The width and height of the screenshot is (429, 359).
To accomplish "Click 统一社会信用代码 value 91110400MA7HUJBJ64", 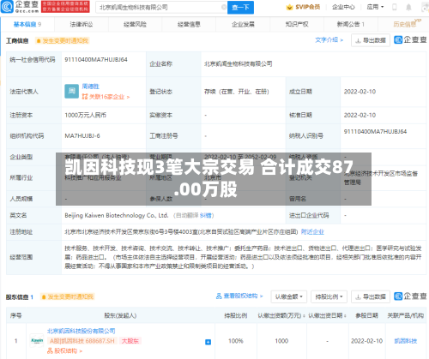I will [x=96, y=60].
